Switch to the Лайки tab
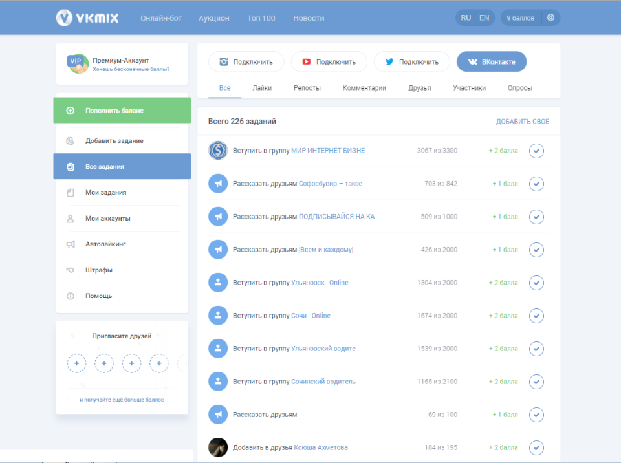Screen dimensions: 621x463 tap(262, 88)
